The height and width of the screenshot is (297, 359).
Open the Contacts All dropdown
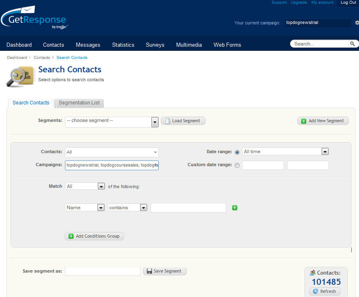[112, 152]
